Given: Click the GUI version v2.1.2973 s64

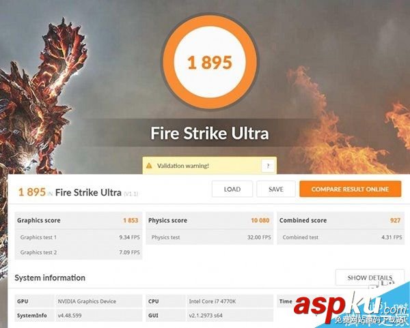Looking at the screenshot, I should pos(206,316).
